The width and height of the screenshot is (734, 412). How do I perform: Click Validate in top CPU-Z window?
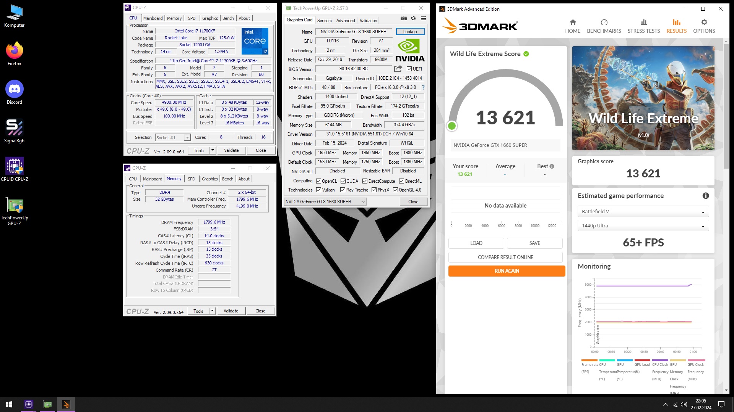click(x=231, y=150)
